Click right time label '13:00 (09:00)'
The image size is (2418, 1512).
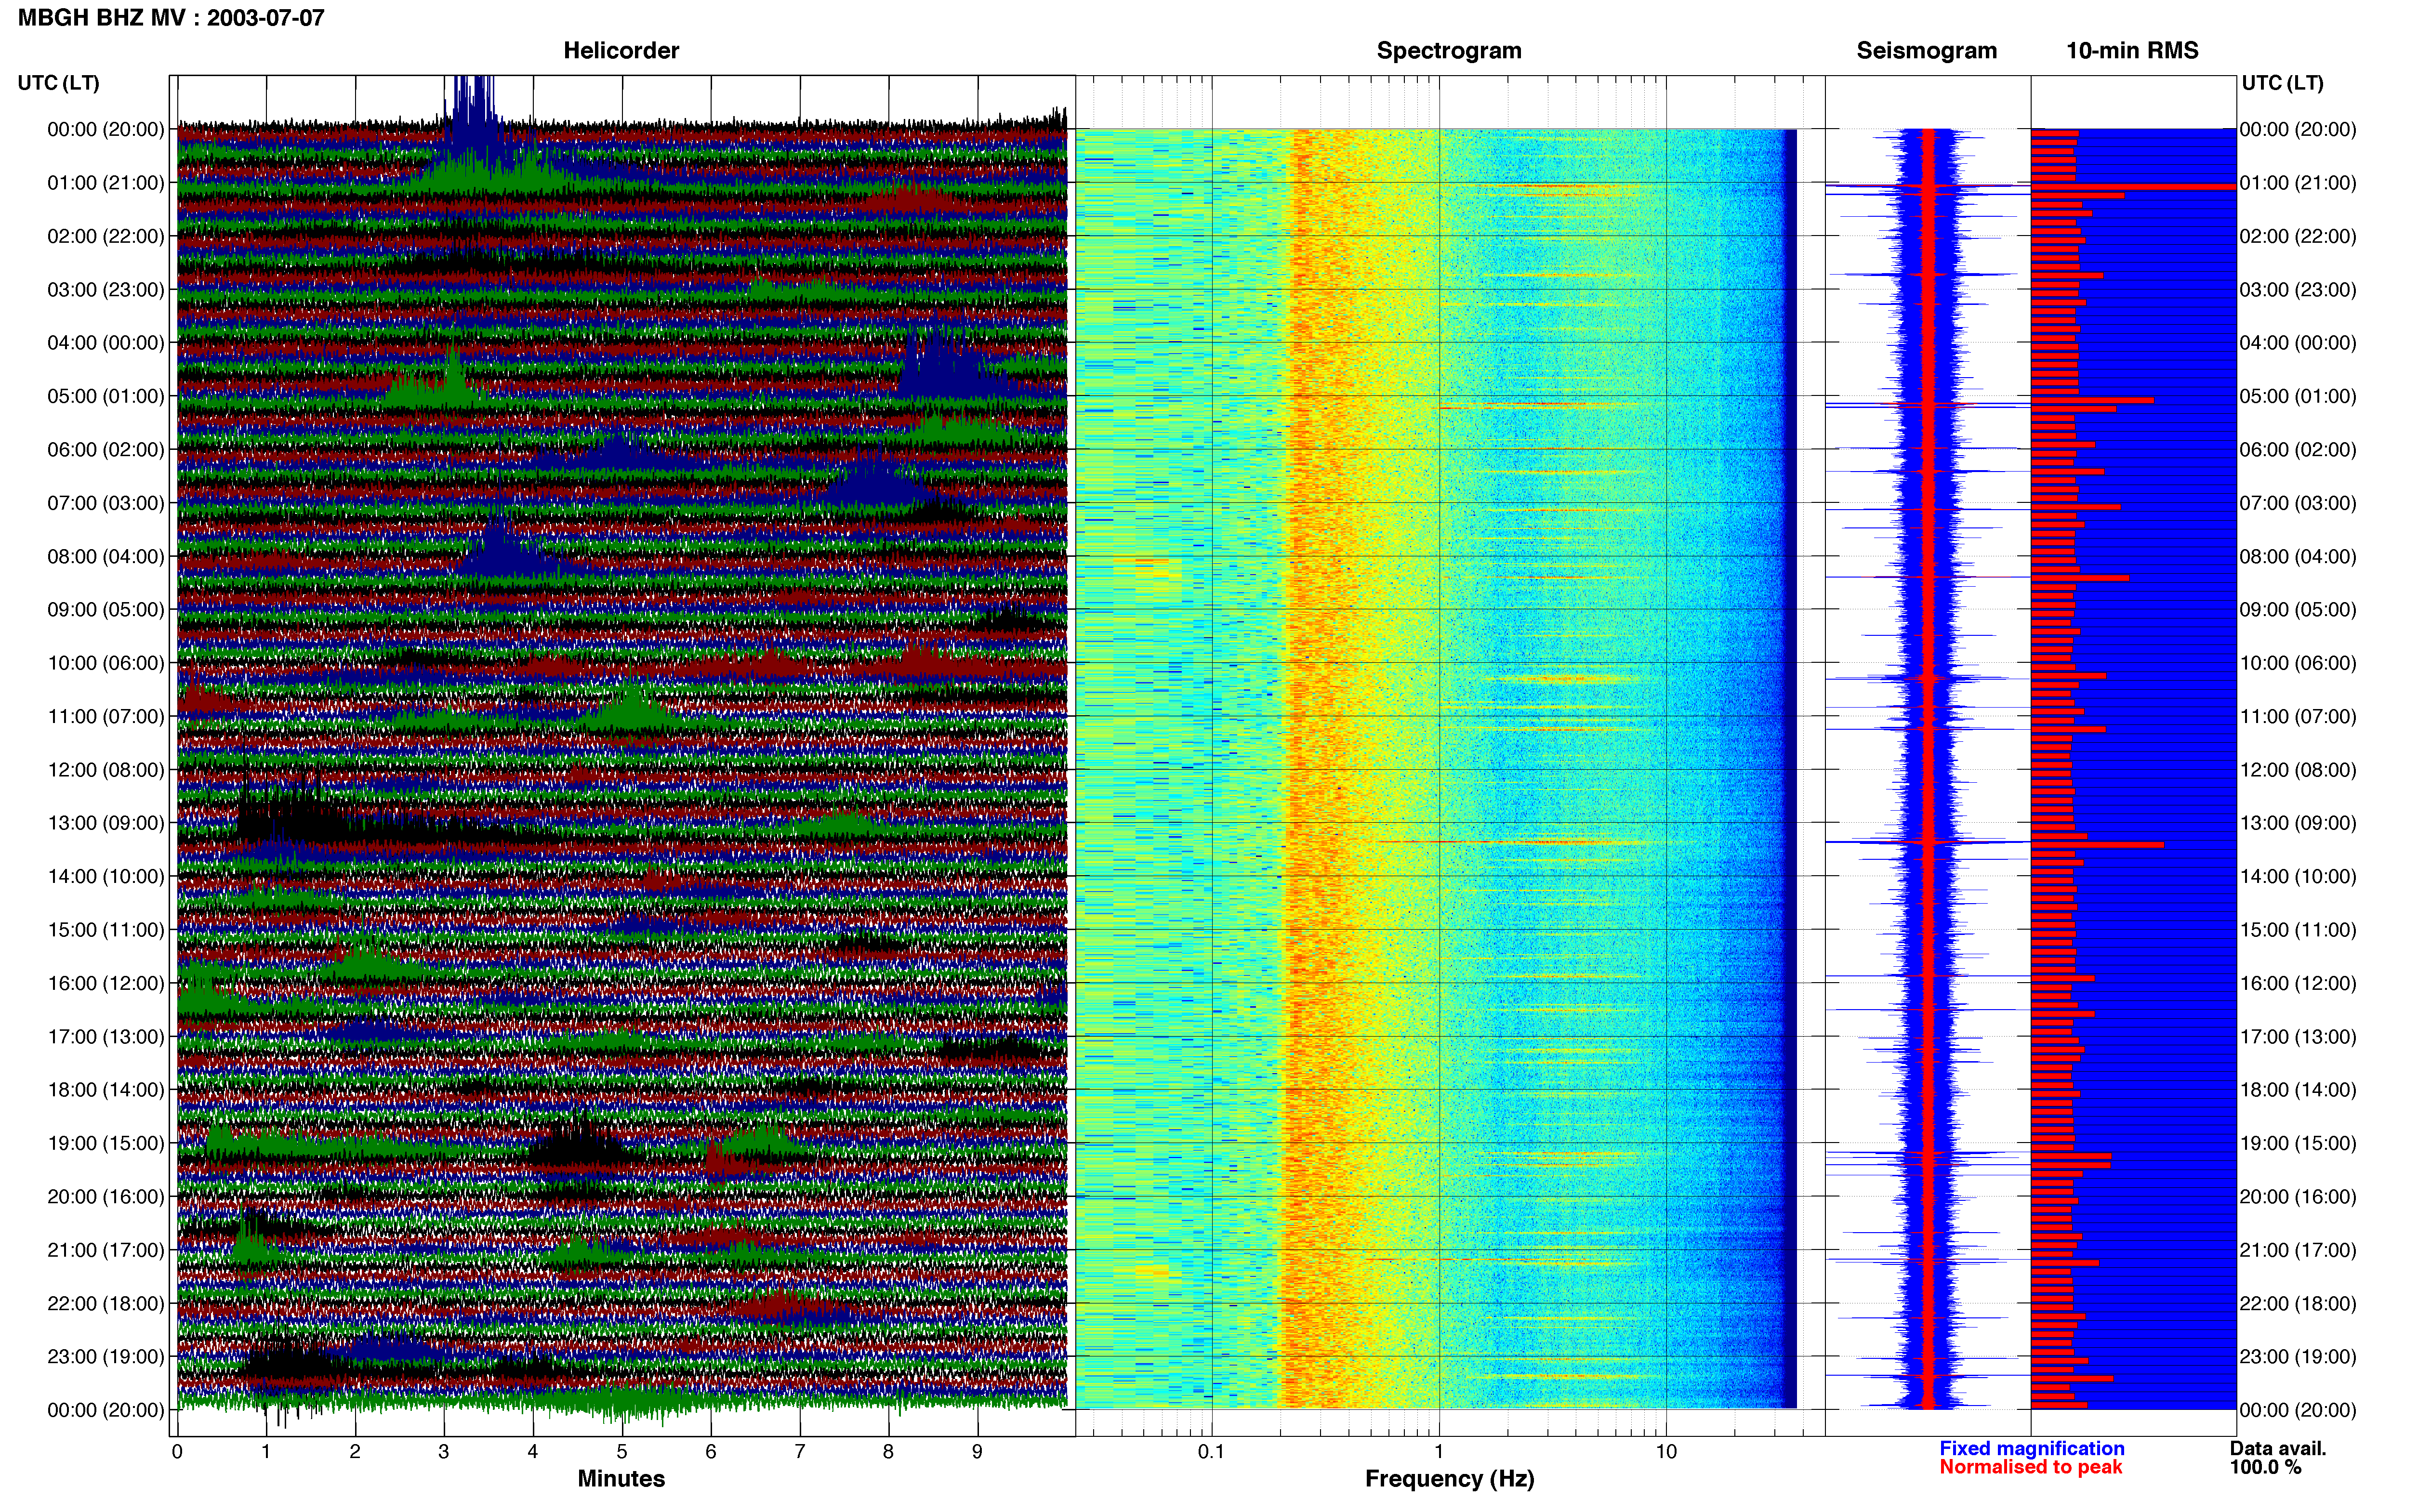[x=2298, y=823]
